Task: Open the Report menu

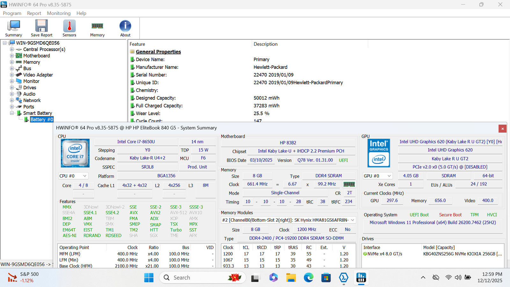Action: tap(34, 13)
